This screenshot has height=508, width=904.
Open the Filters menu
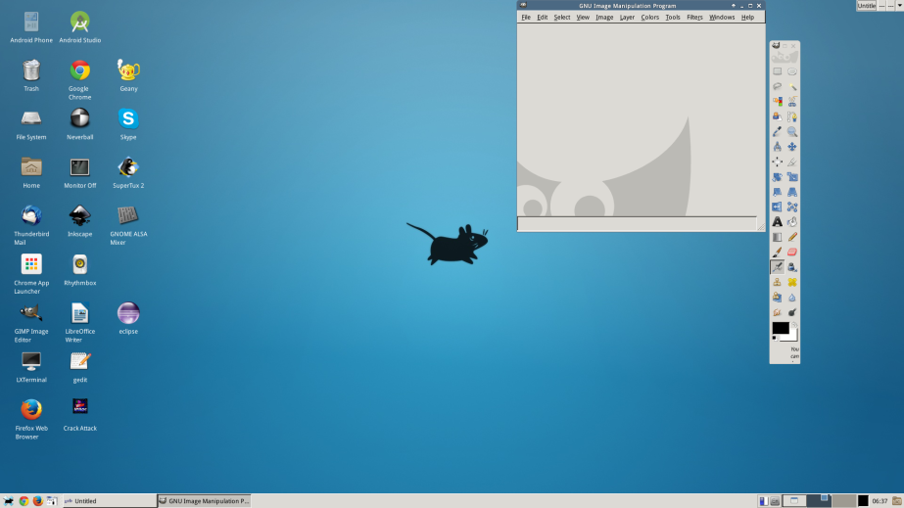pos(694,18)
